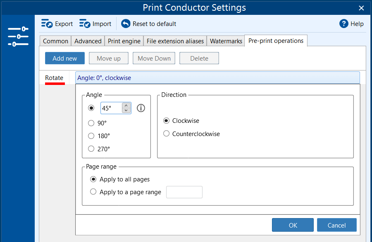Click the page range input field
The image size is (372, 242).
click(184, 192)
